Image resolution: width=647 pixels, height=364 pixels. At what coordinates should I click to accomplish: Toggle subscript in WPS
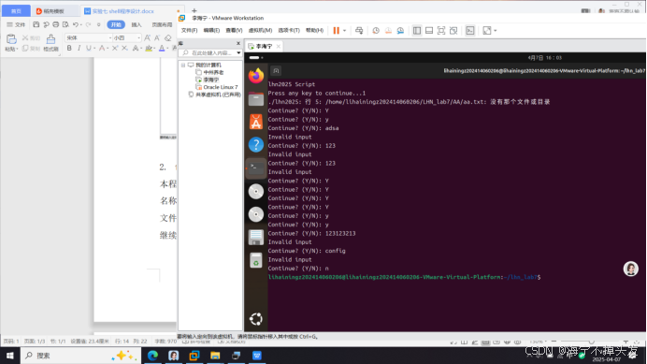click(124, 49)
